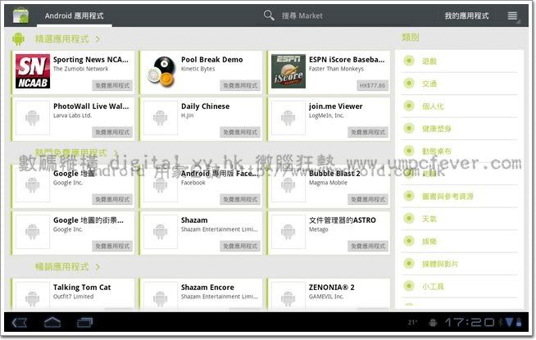Tap the Pool Break Demo 8-ball icon

160,72
